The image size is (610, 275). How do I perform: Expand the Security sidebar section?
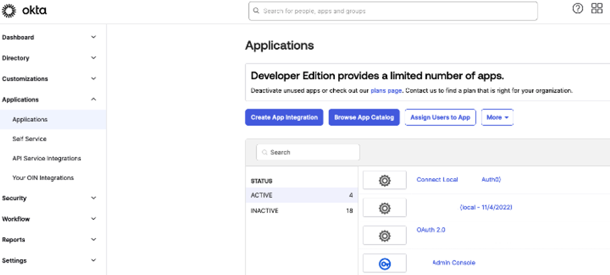pyautogui.click(x=49, y=198)
